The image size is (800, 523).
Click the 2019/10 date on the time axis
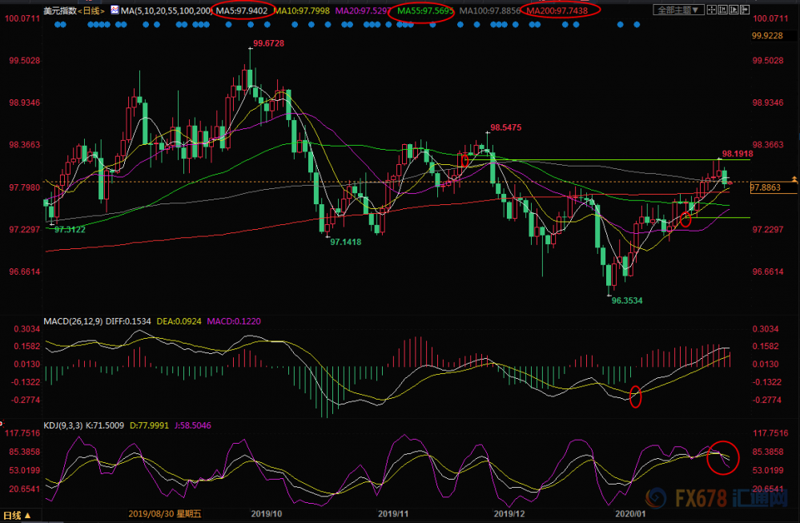tap(267, 514)
